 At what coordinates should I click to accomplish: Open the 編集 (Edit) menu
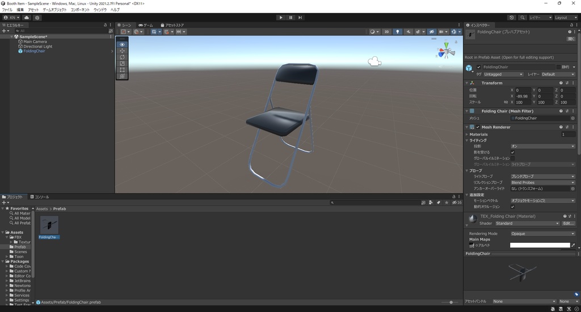(20, 10)
